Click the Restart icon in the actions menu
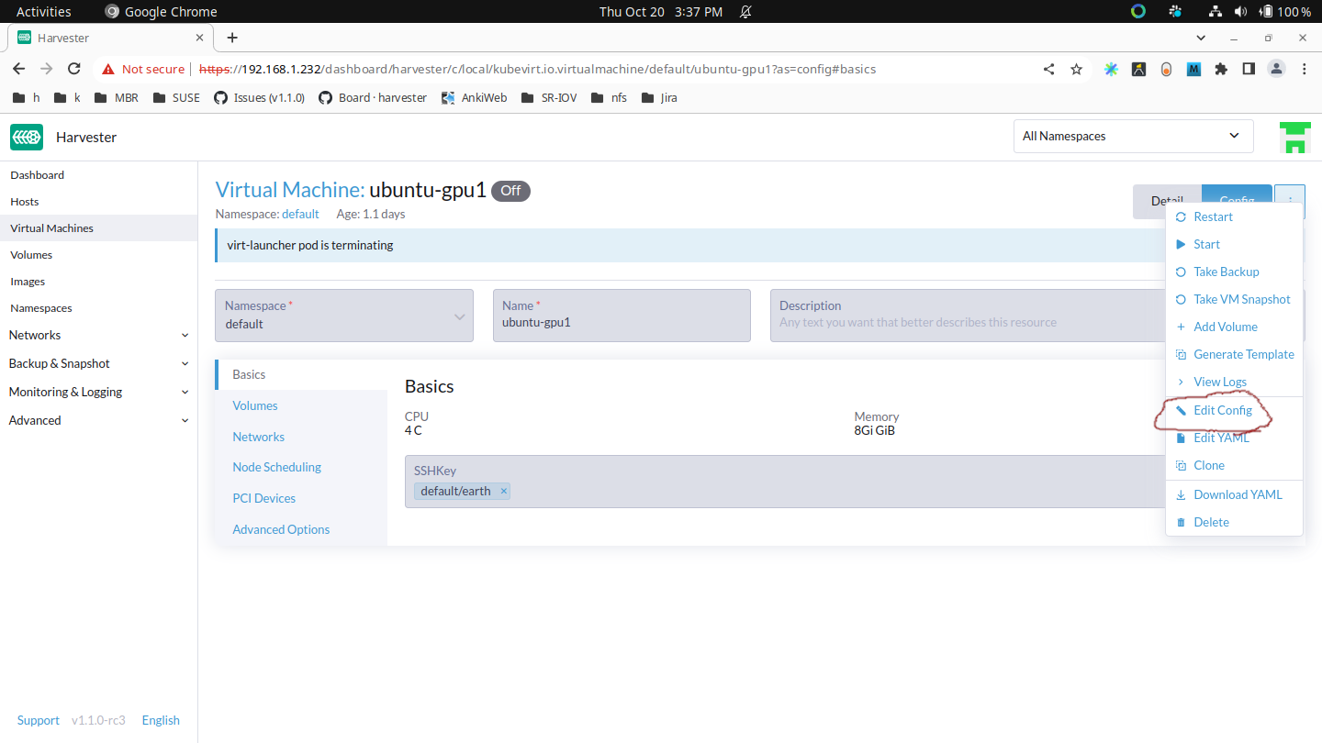Viewport: 1322px width, 743px height. (1181, 216)
